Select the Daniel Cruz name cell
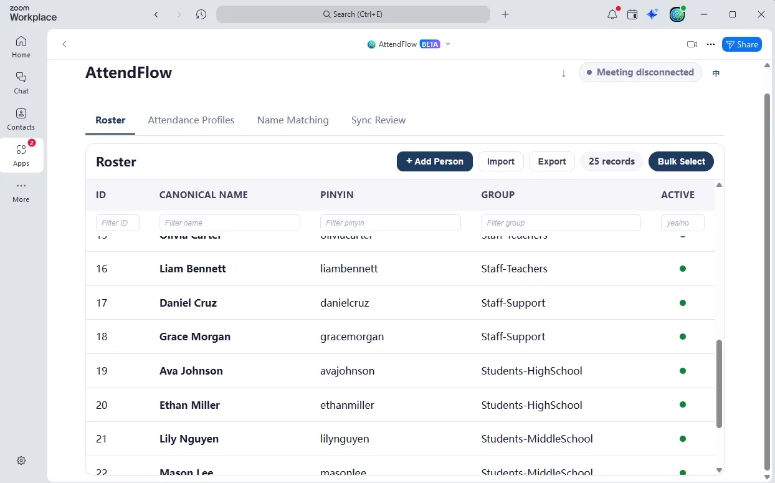Viewport: 775px width, 483px height. tap(188, 303)
